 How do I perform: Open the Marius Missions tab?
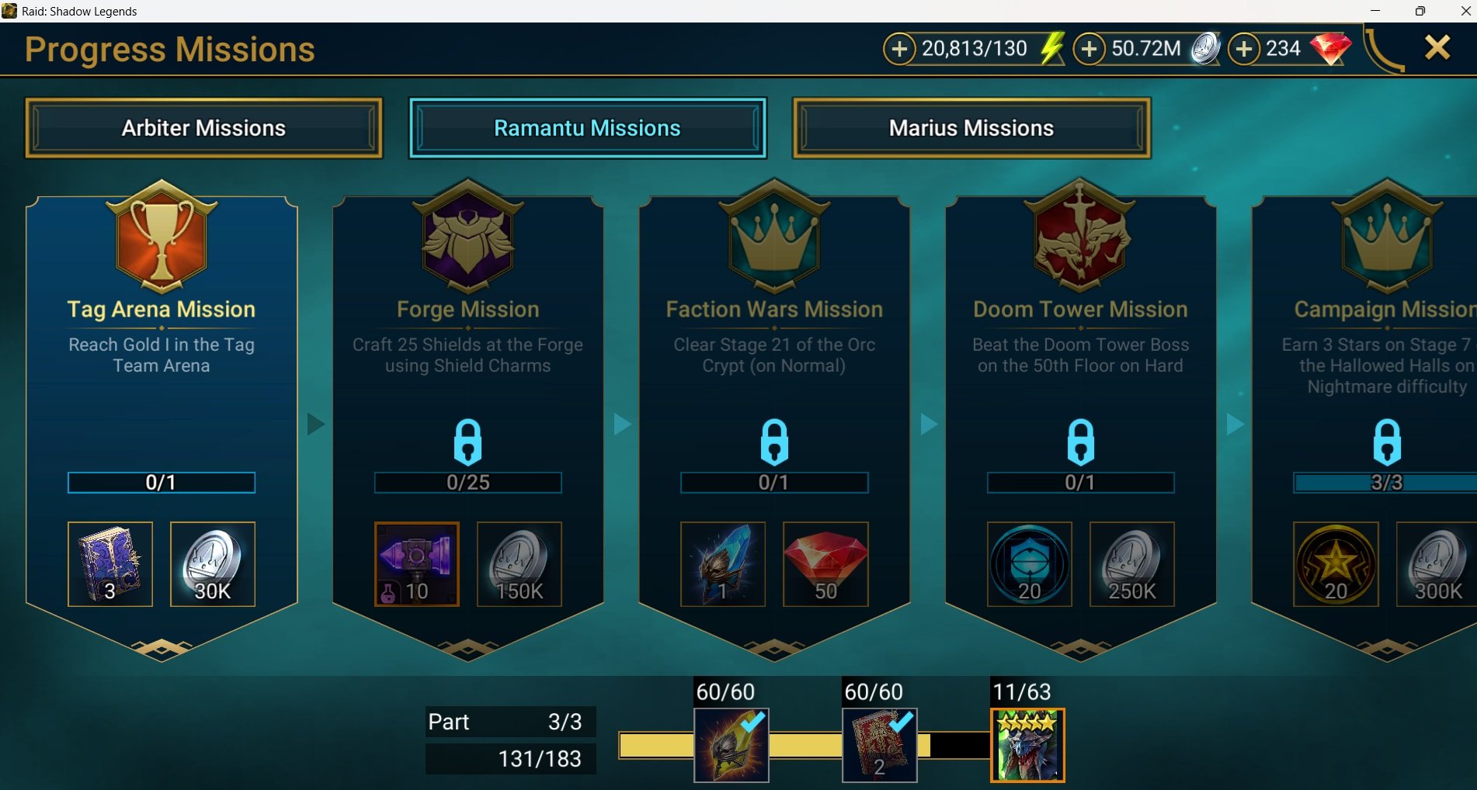point(971,128)
